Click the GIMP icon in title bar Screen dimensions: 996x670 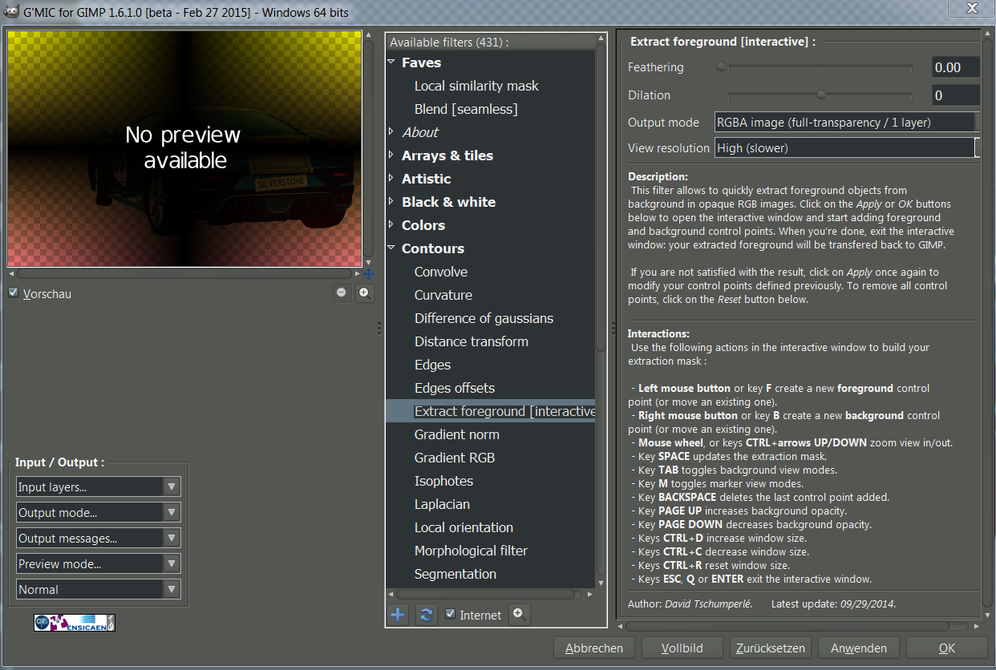coord(10,10)
